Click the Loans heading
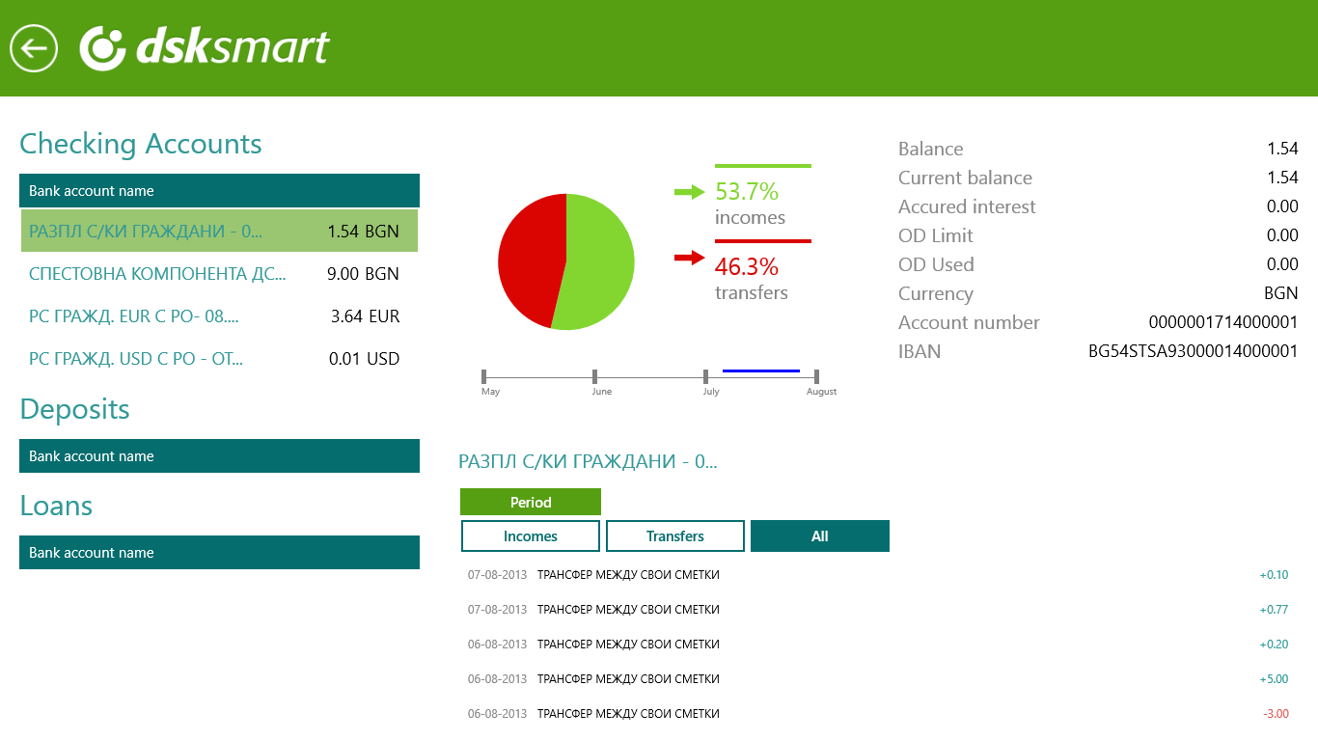This screenshot has width=1318, height=741. [x=56, y=506]
